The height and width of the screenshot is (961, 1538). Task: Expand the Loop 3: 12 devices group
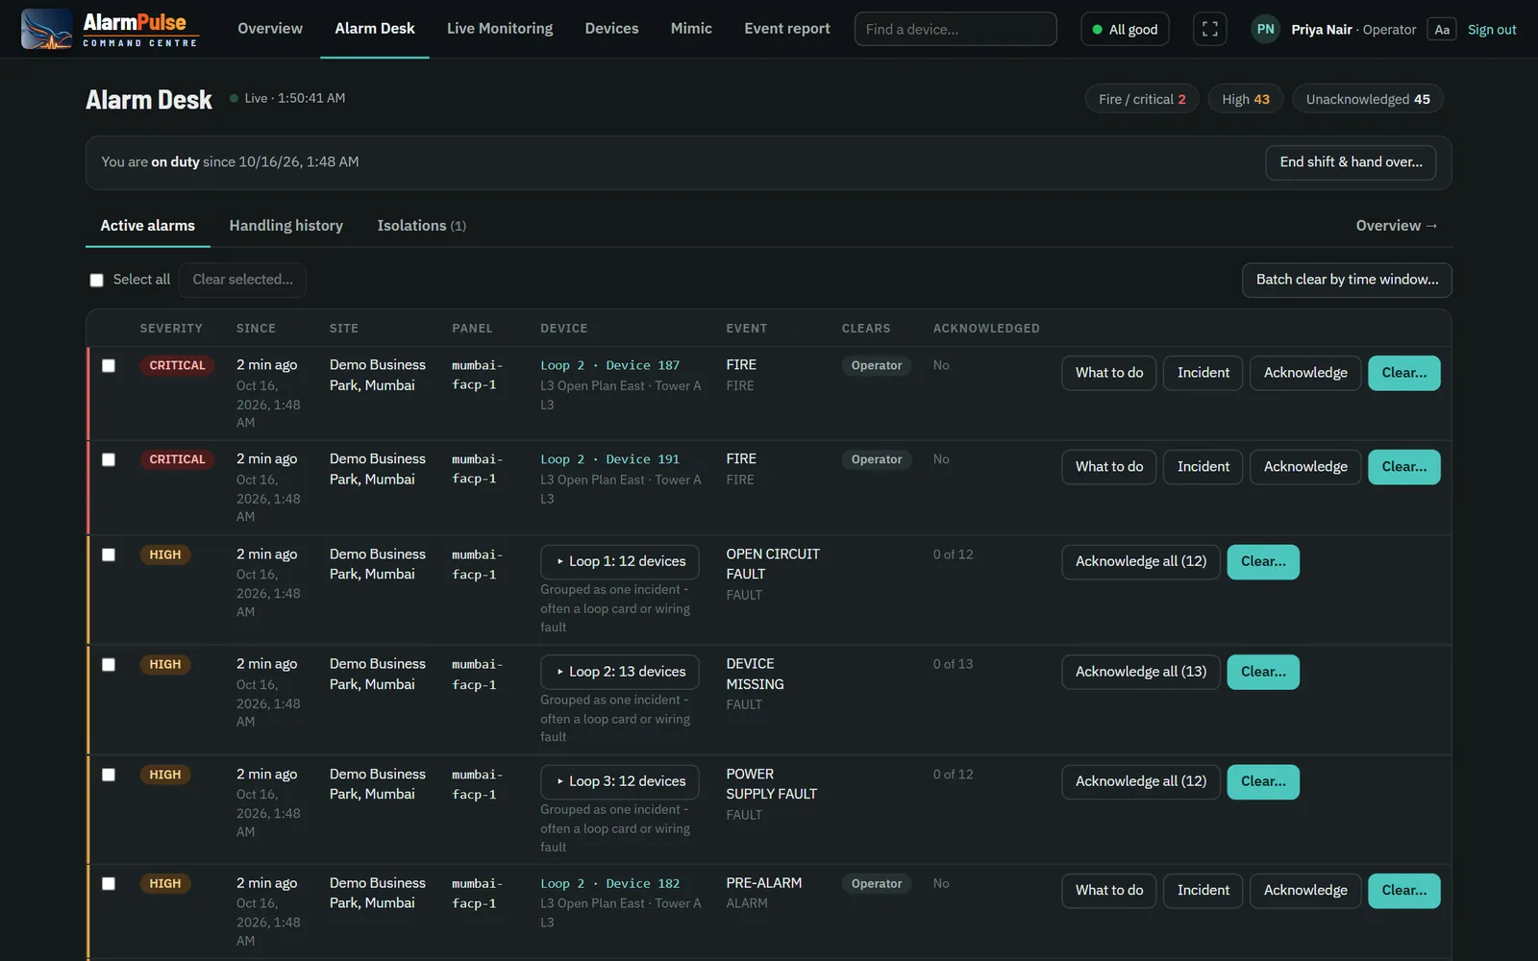pyautogui.click(x=620, y=781)
